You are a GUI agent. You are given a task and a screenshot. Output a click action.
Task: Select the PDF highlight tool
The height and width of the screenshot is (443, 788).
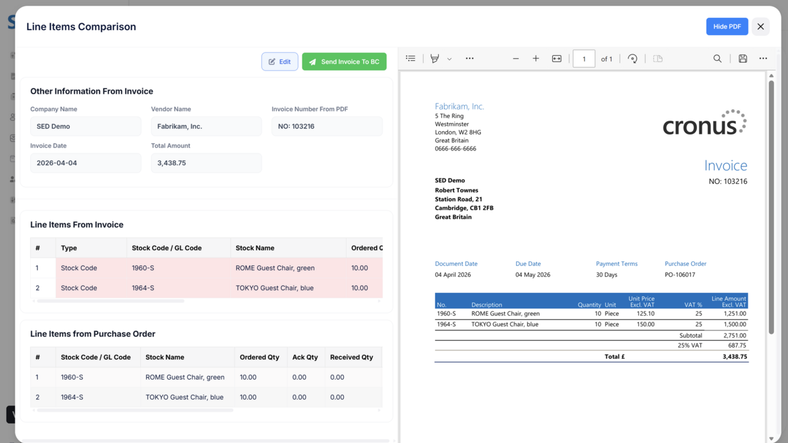click(435, 58)
